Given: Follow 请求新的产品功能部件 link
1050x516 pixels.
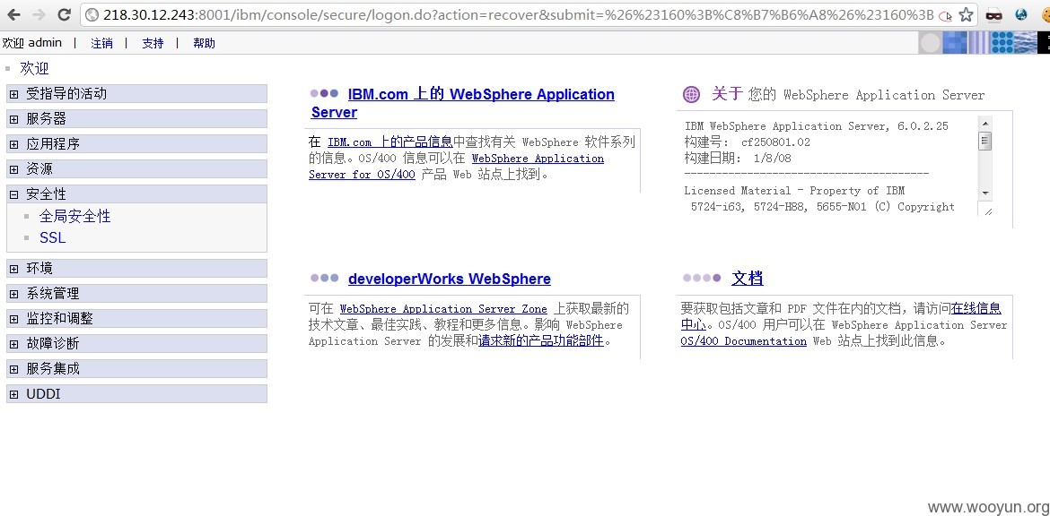Looking at the screenshot, I should coord(541,341).
